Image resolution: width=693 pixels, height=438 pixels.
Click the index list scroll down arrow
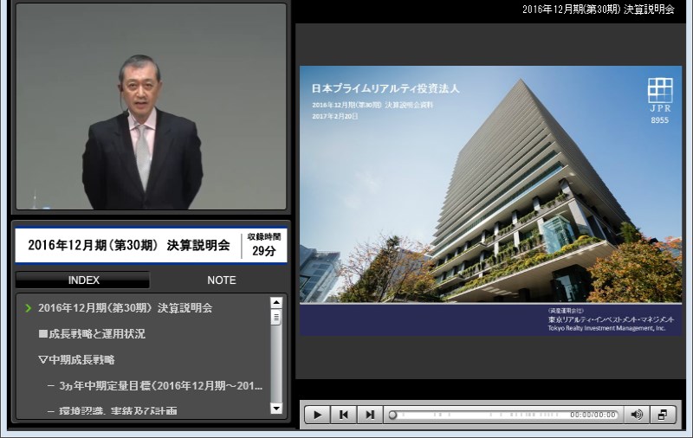pos(276,408)
